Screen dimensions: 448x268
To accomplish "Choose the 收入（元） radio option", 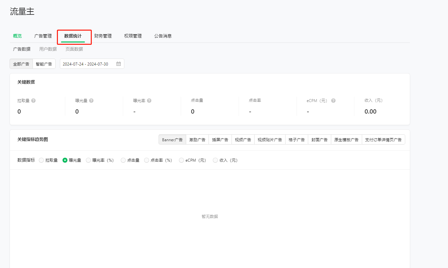I will [215, 160].
